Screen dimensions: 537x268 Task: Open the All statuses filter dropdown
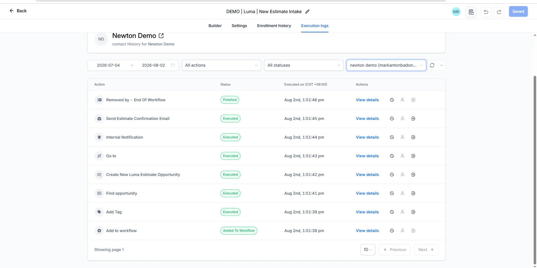click(304, 65)
